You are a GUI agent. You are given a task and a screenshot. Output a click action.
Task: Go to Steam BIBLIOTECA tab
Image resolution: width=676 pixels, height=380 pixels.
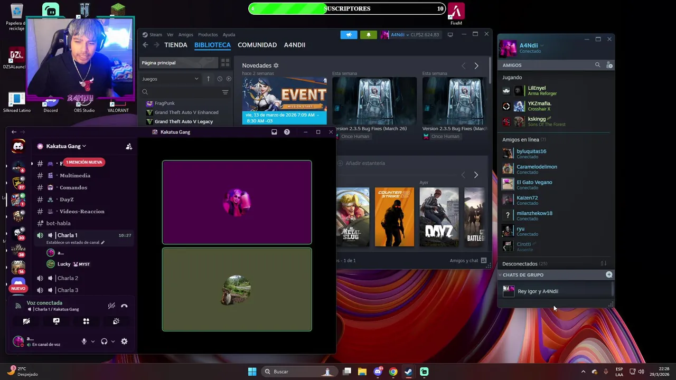pos(212,45)
